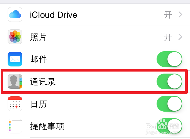Expand 照片 settings with the chevron
The image size is (190, 139).
coord(180,37)
